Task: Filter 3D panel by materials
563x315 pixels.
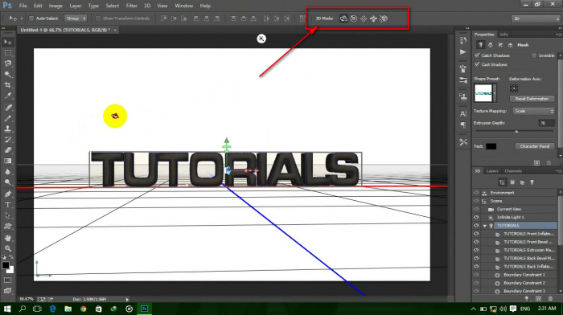Action: 523,182
